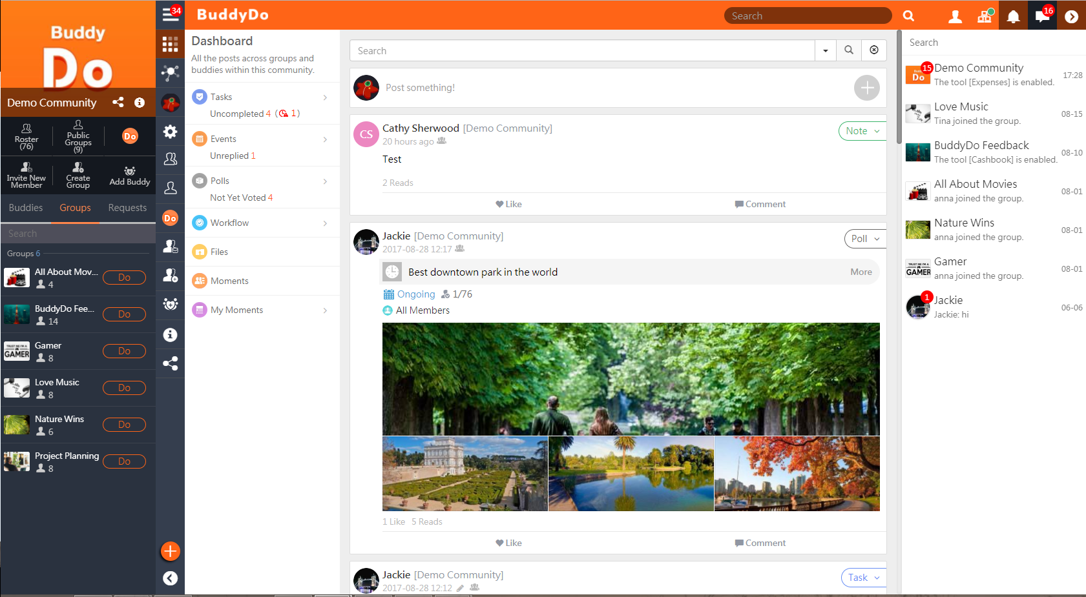Click the plus button in Post something box
The width and height of the screenshot is (1086, 597).
tap(867, 88)
